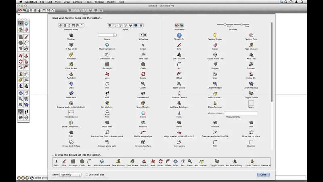Click the Extrude along path icon
Screen dimensions: 323x182
(x=107, y=142)
